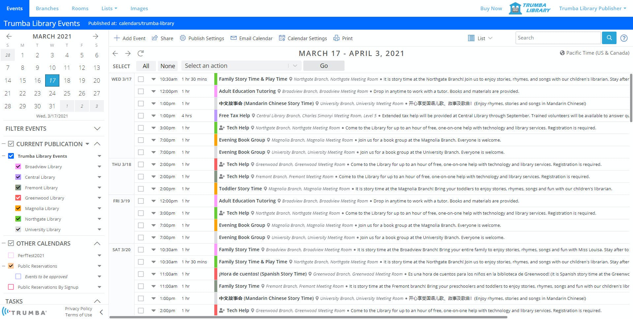This screenshot has height=319, width=633.
Task: Switch to the Images tab
Action: pyautogui.click(x=139, y=8)
